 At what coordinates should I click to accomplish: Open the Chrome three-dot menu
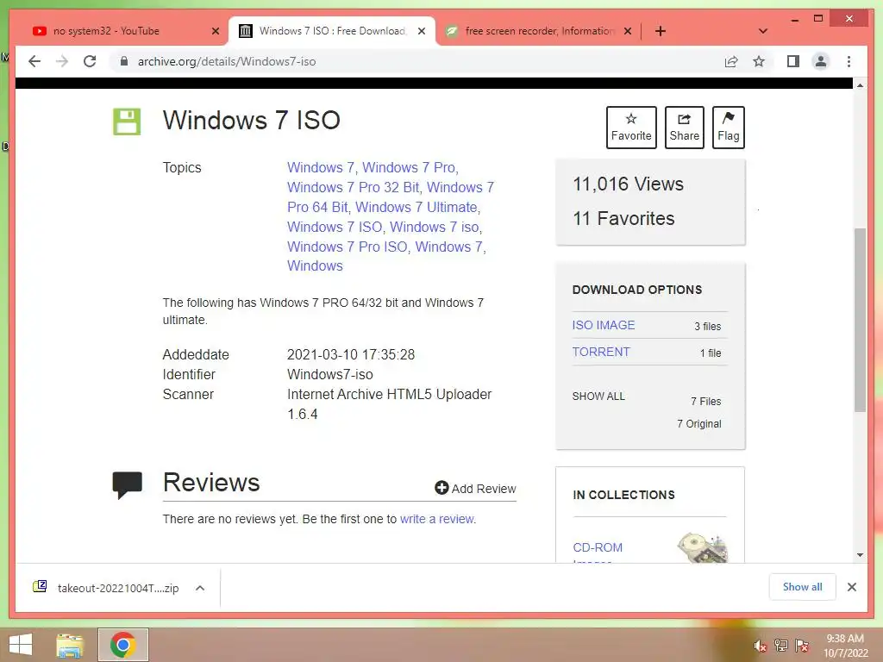[849, 61]
